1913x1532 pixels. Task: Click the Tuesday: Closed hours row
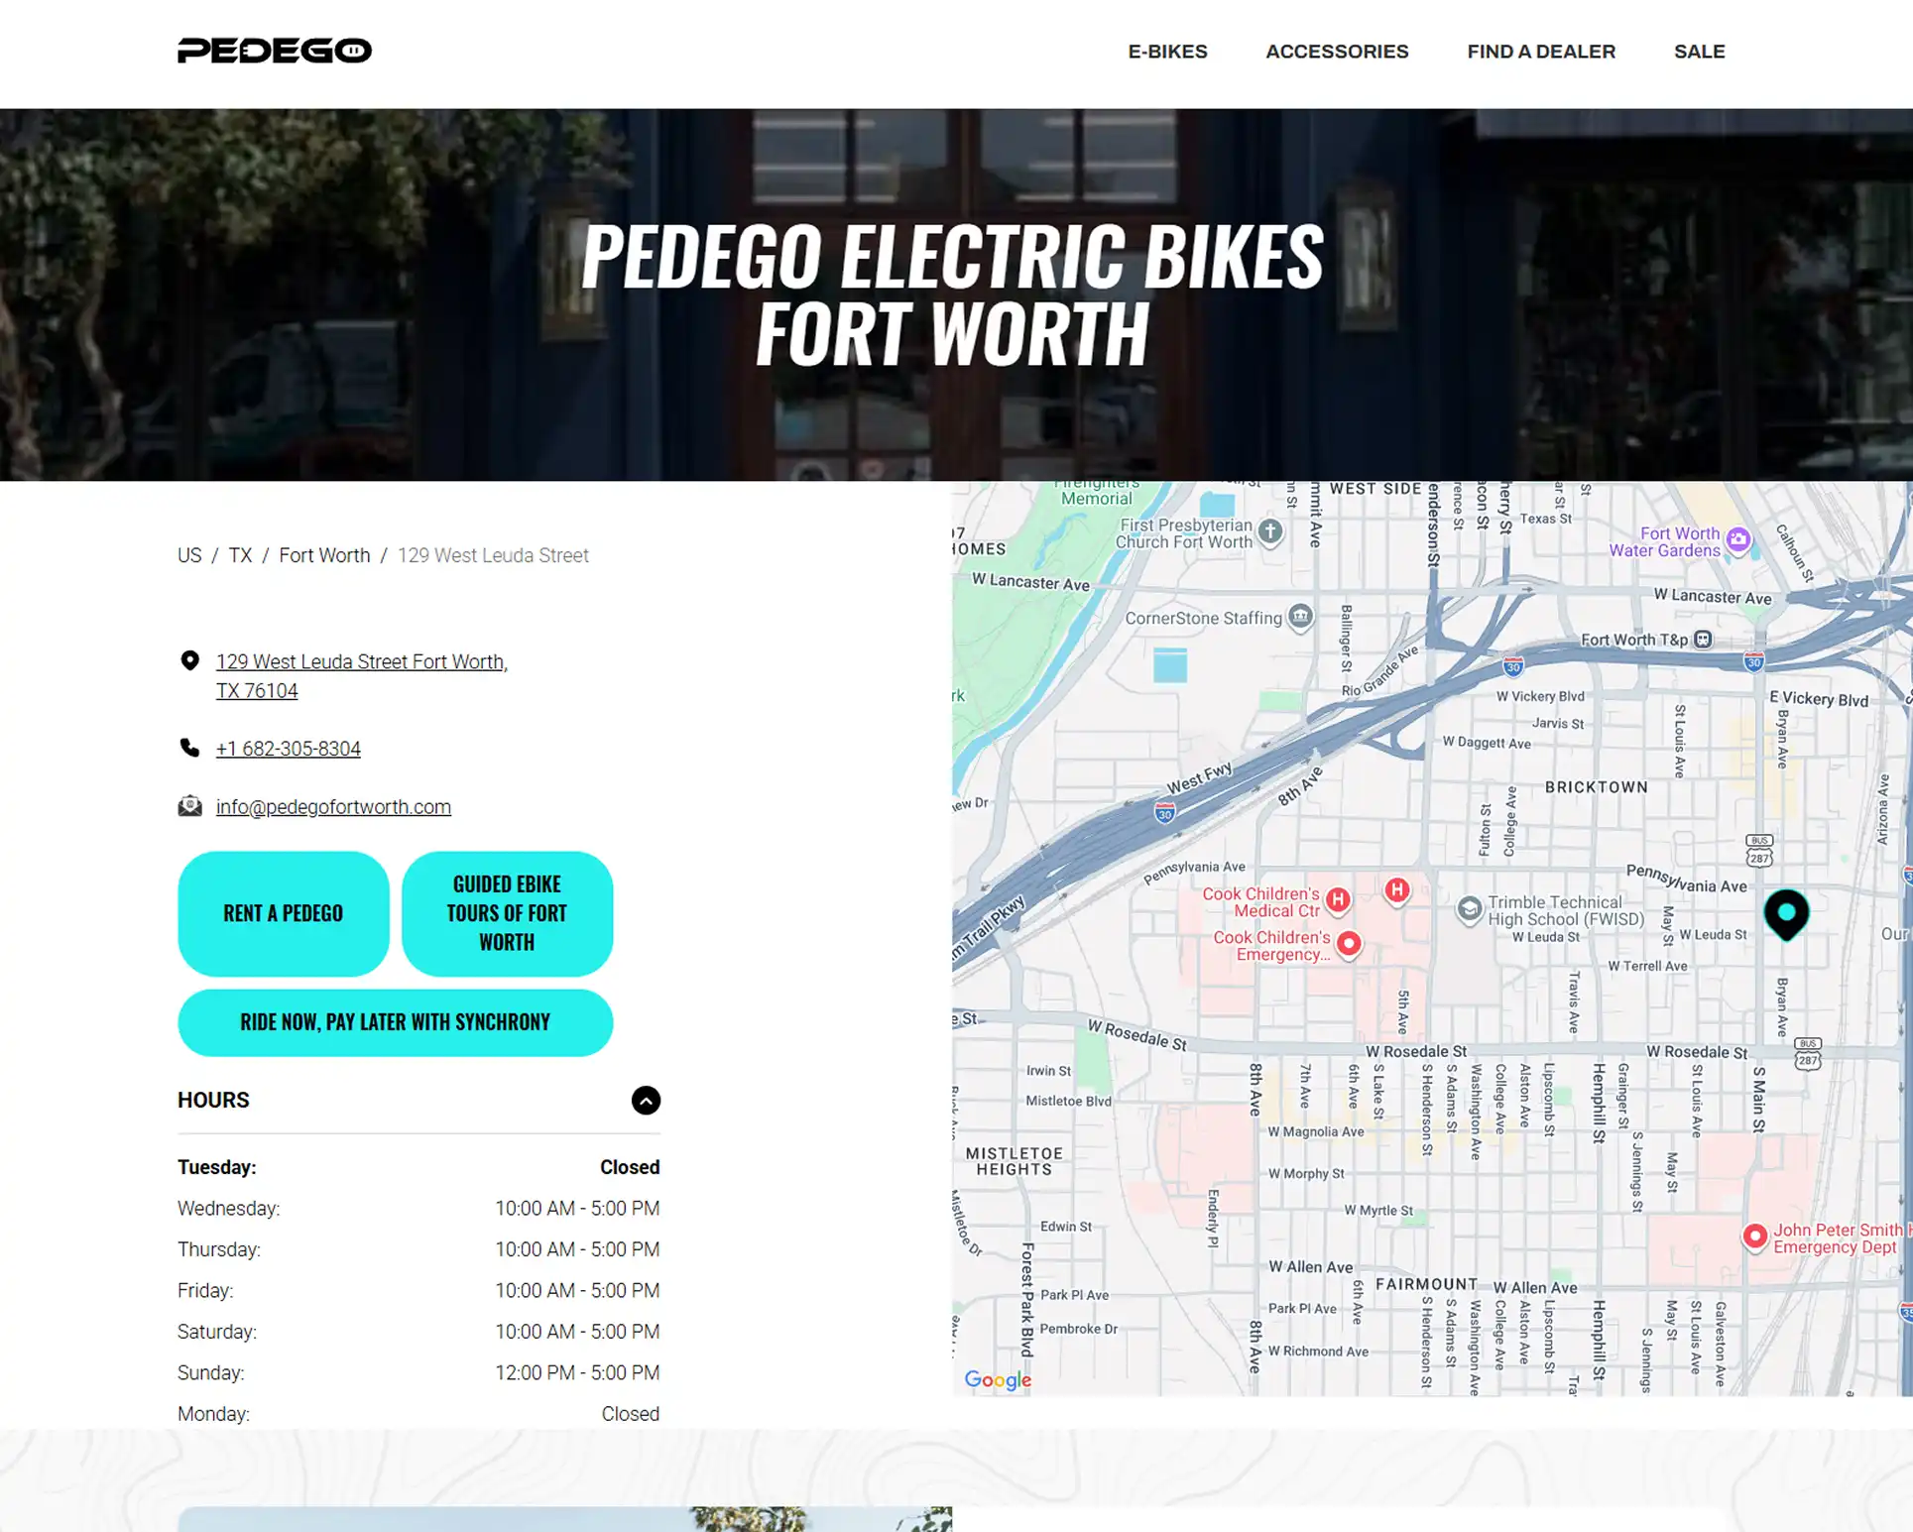tap(418, 1167)
